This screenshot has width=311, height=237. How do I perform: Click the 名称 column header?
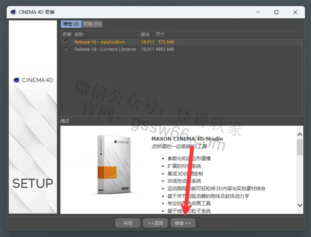click(x=106, y=34)
